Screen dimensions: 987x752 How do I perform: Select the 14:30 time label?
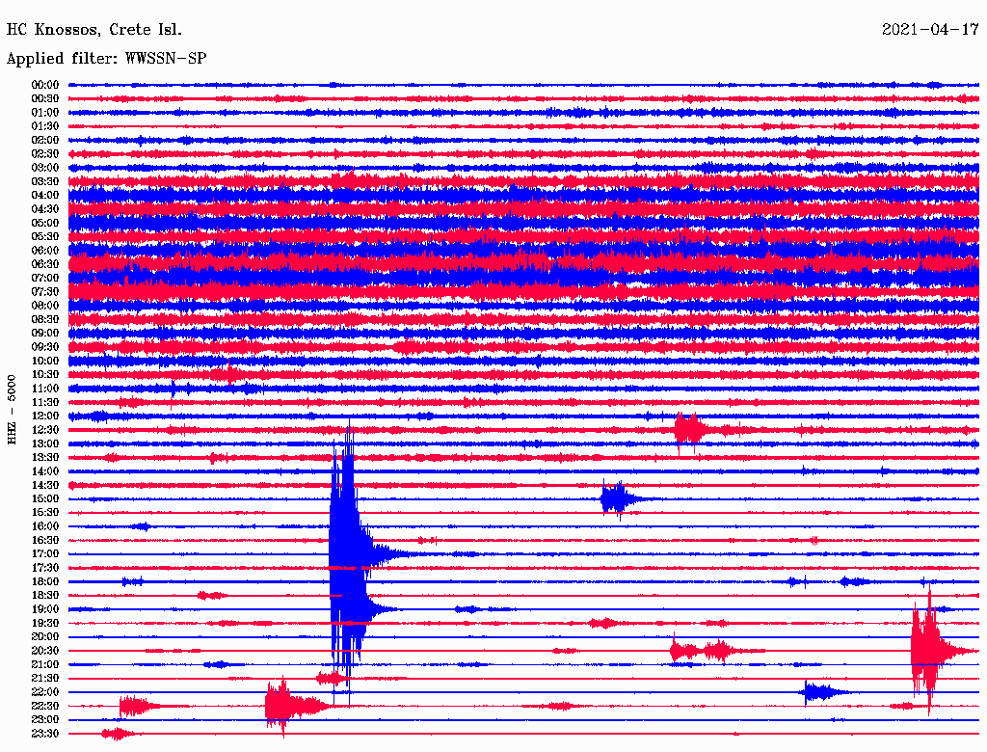coord(45,486)
